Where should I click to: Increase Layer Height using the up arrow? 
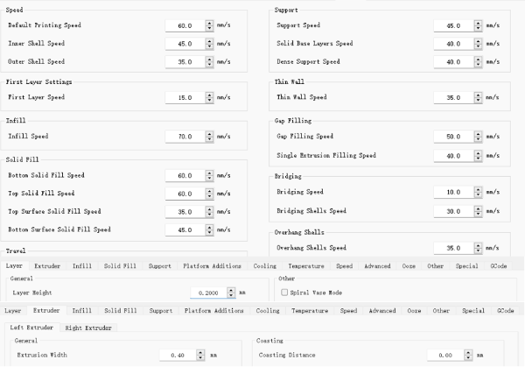232,290
